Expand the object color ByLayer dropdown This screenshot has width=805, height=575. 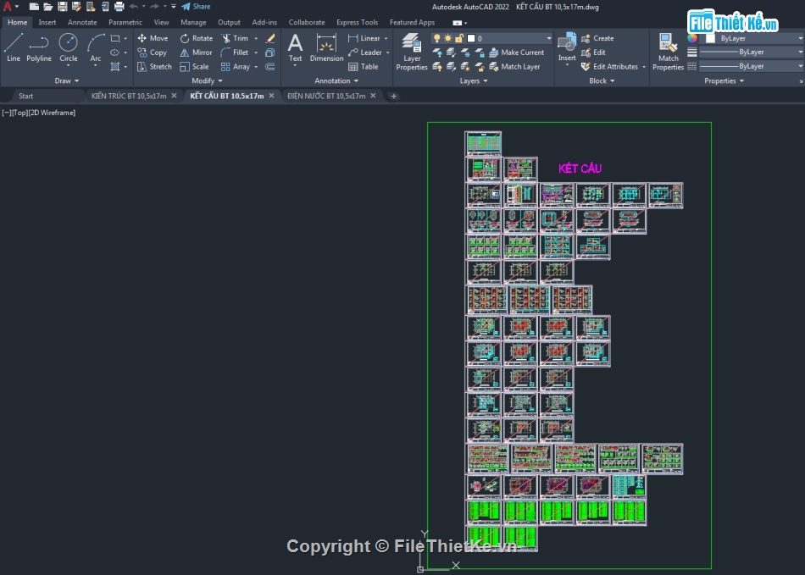[x=800, y=38]
